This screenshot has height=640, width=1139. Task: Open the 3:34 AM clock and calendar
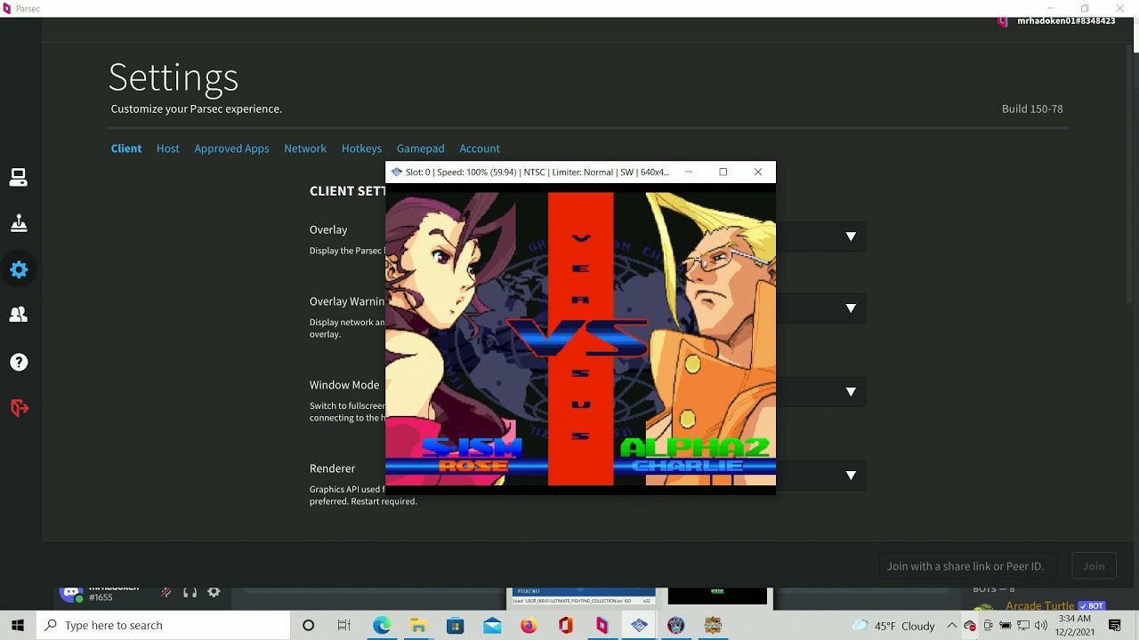(x=1074, y=625)
